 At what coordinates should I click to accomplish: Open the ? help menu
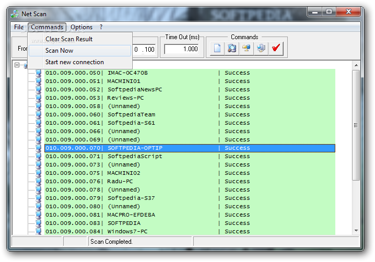101,27
